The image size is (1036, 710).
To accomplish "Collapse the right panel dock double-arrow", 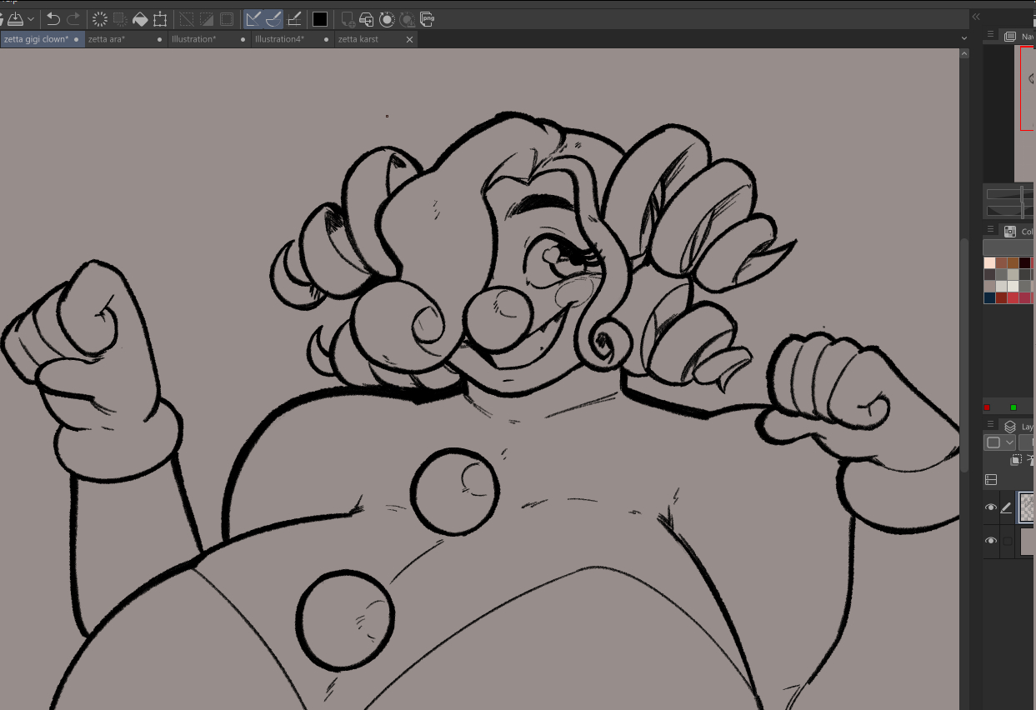I will [976, 16].
